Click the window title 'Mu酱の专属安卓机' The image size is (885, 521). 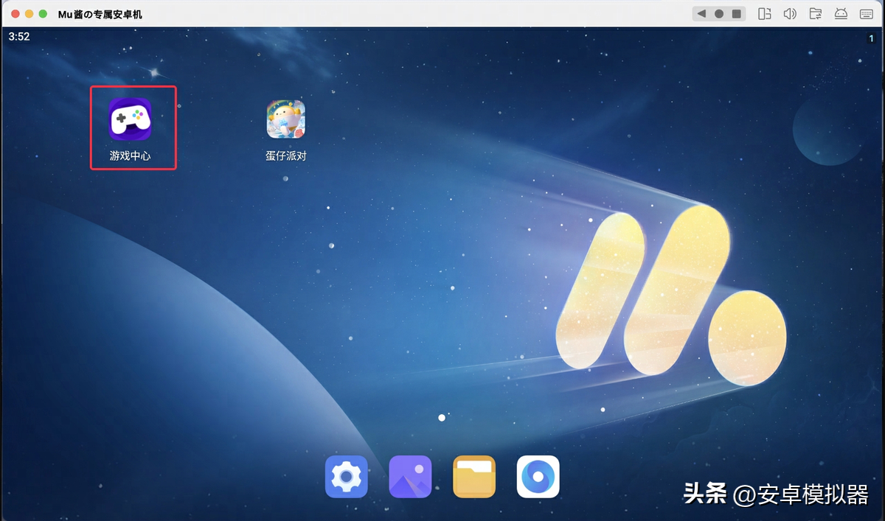(x=100, y=14)
